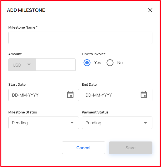The height and width of the screenshot is (167, 161).
Task: Click the Milestone Status label
Action: pyautogui.click(x=22, y=112)
